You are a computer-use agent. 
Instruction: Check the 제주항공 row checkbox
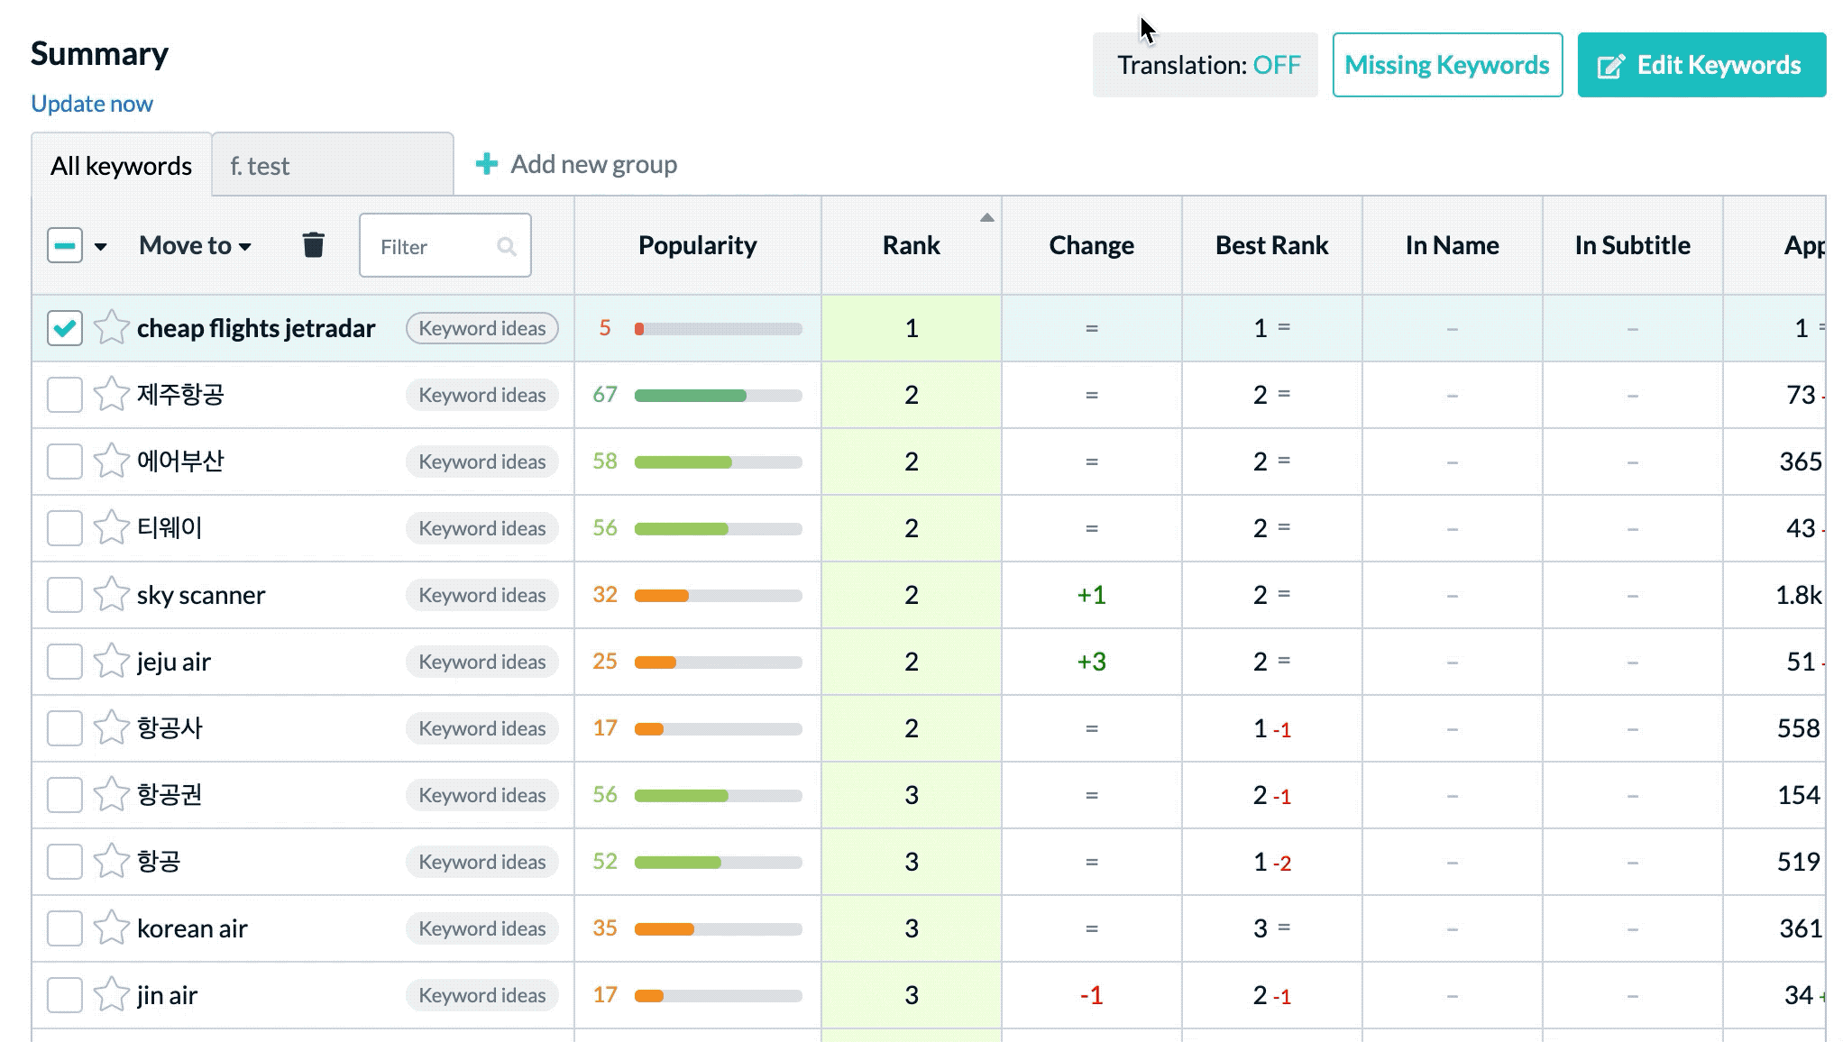65,395
